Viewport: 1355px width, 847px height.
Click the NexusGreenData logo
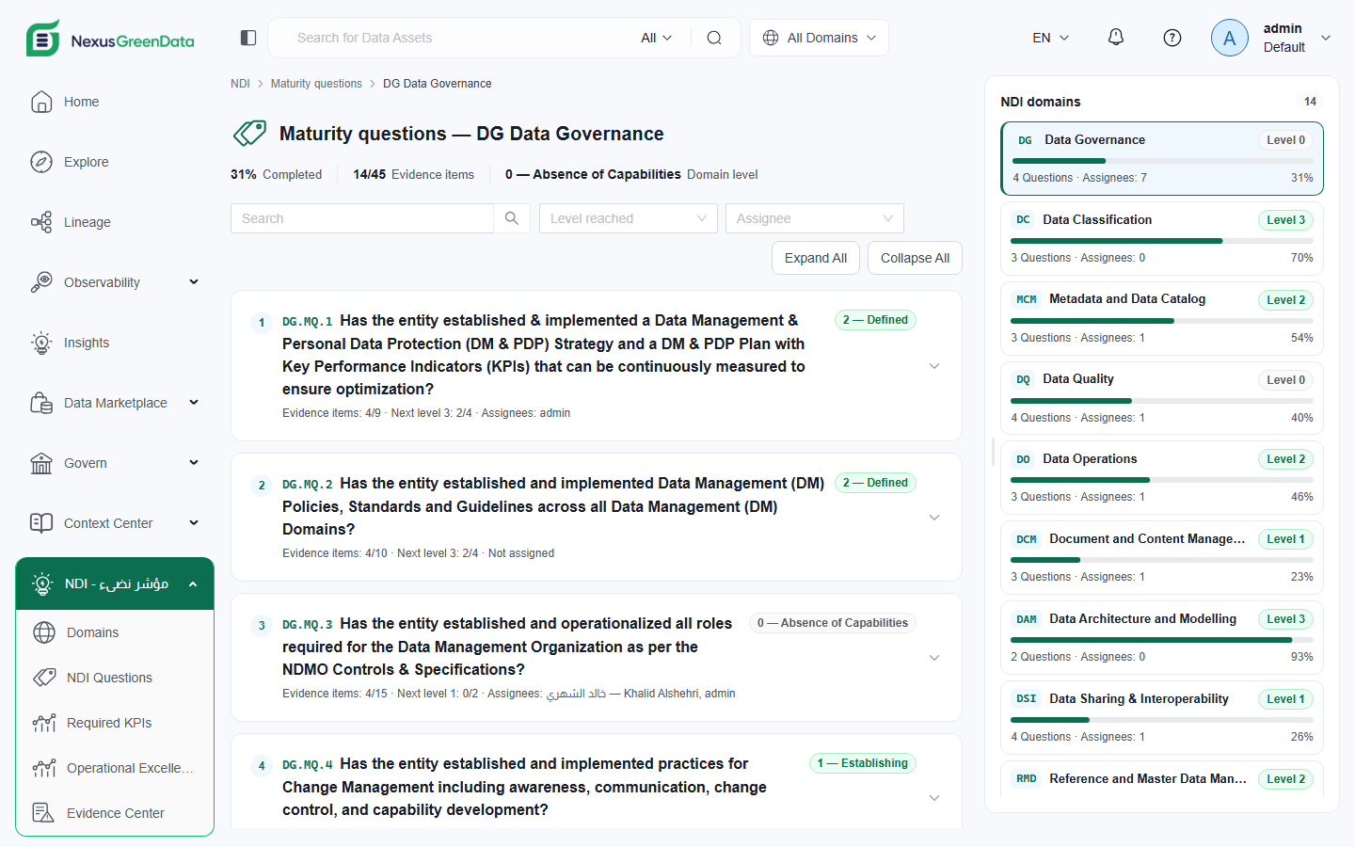pyautogui.click(x=110, y=39)
